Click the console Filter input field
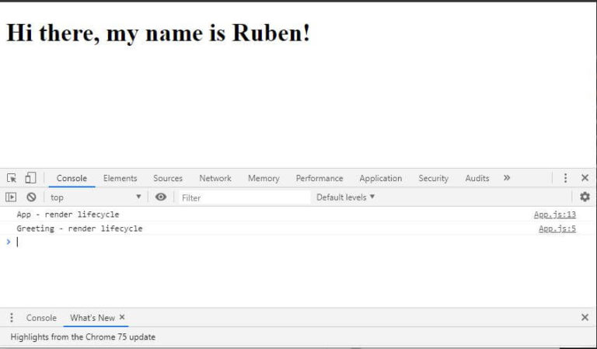 tap(243, 197)
